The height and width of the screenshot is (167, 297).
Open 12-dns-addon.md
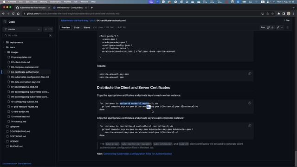click(x=20, y=111)
